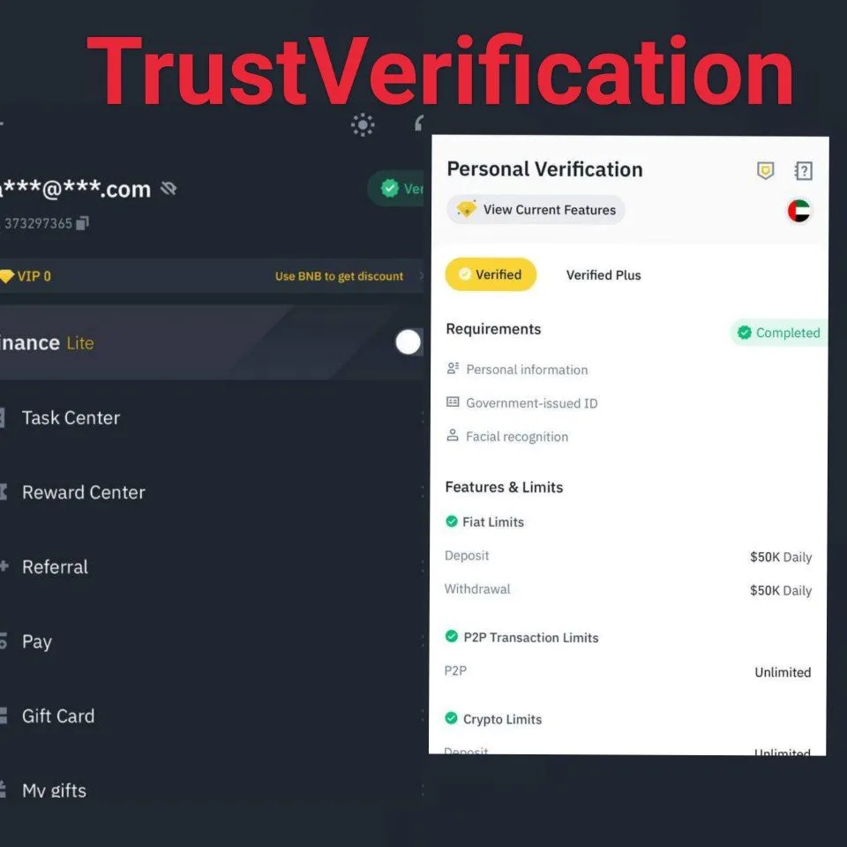The image size is (847, 847).
Task: Open the help question mark icon
Action: click(803, 170)
